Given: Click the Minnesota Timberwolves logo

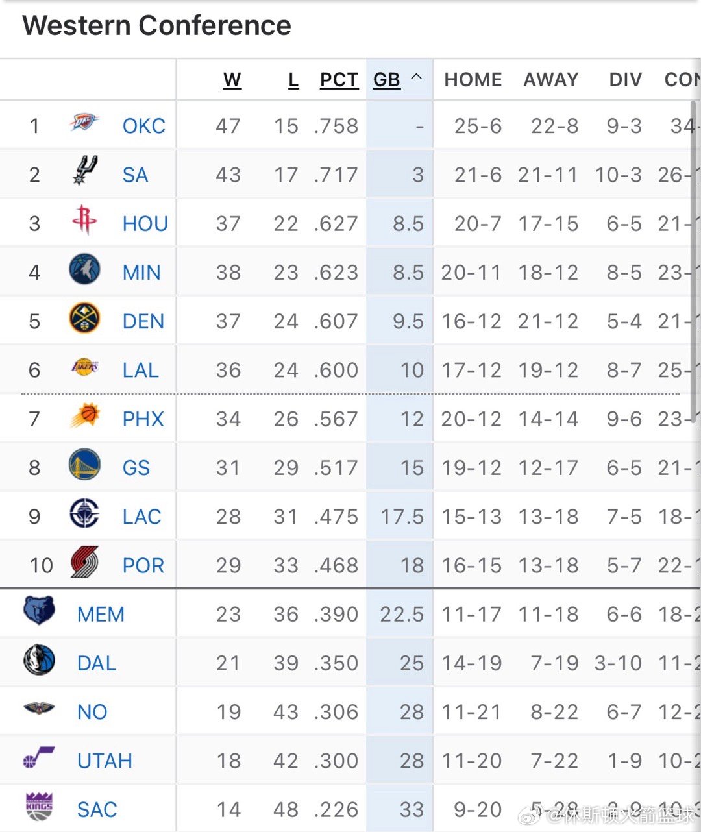Looking at the screenshot, I should [x=84, y=269].
